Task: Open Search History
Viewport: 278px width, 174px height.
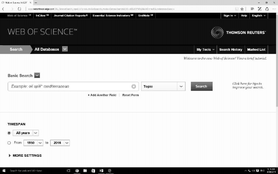Action: tap(231, 49)
